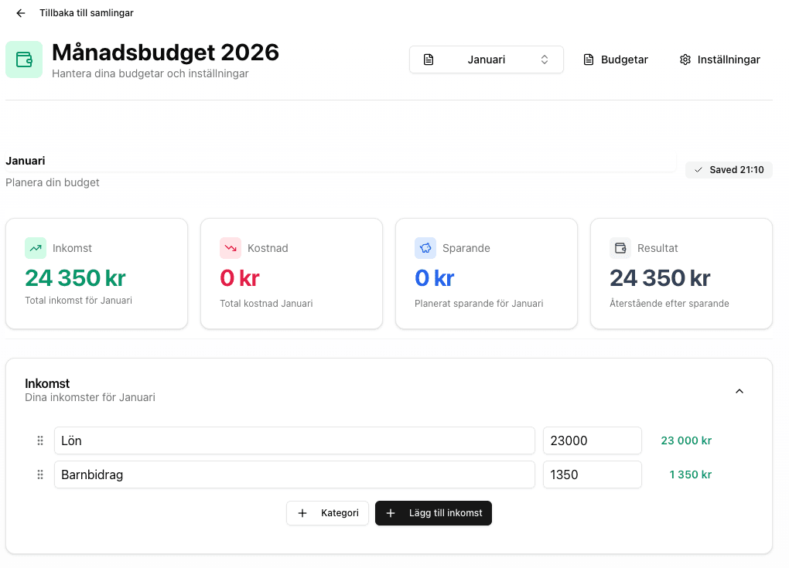Viewport: 789px width, 568px height.
Task: Open the Januari month dropdown
Action: (x=486, y=59)
